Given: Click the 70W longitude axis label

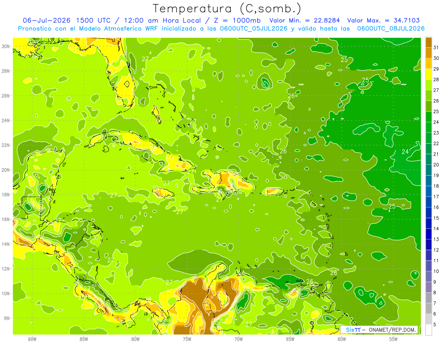Looking at the screenshot, I should tap(239, 340).
